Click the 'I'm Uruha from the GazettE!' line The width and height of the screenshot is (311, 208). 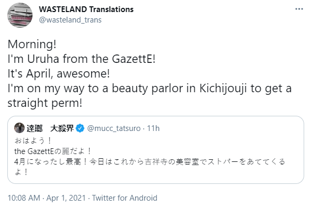[81, 59]
